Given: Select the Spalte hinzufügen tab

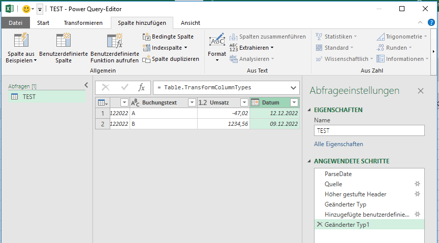Looking at the screenshot, I should pyautogui.click(x=142, y=23).
